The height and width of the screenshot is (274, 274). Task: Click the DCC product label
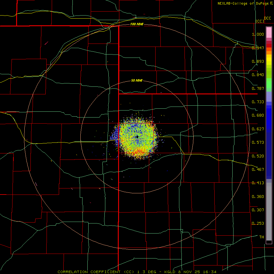[x=268, y=18]
